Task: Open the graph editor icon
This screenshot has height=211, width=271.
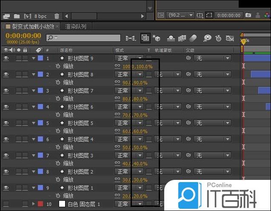Action: coord(230,38)
